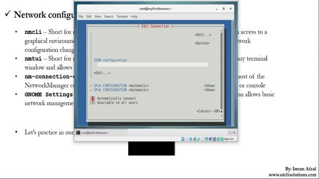Select the upper-right Edit... button
The height and width of the screenshot is (179, 319).
tap(203, 35)
